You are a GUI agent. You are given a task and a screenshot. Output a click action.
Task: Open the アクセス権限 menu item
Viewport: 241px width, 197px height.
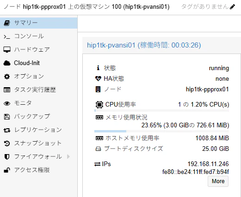pyautogui.click(x=38, y=170)
